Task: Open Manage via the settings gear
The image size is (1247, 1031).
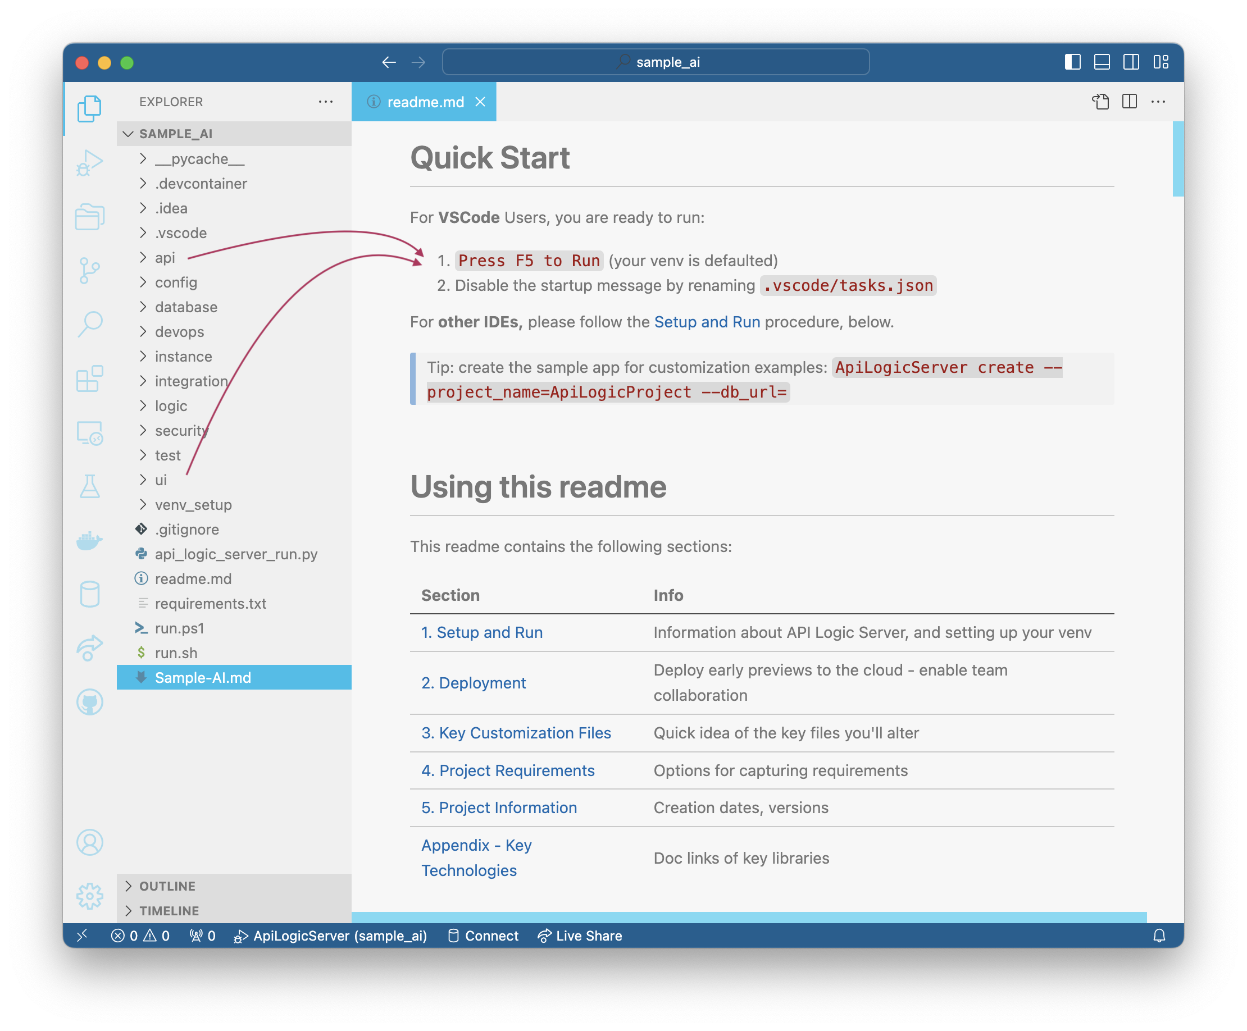Action: (x=90, y=897)
